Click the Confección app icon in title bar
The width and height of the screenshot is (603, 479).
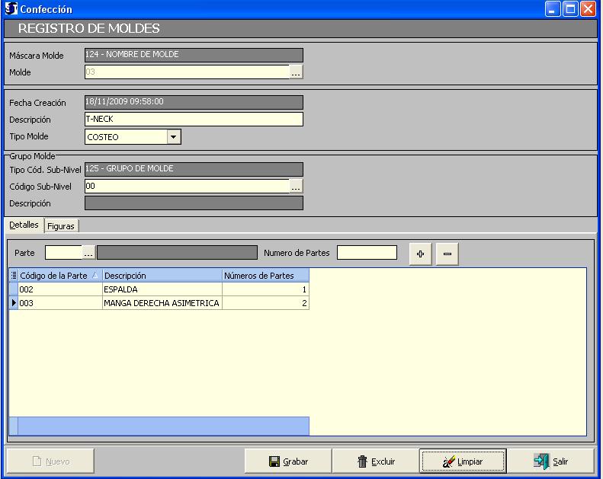coord(11,9)
